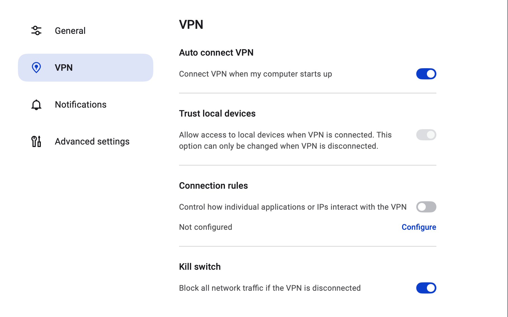Click the Connection rules heading
This screenshot has width=508, height=317.
click(213, 185)
